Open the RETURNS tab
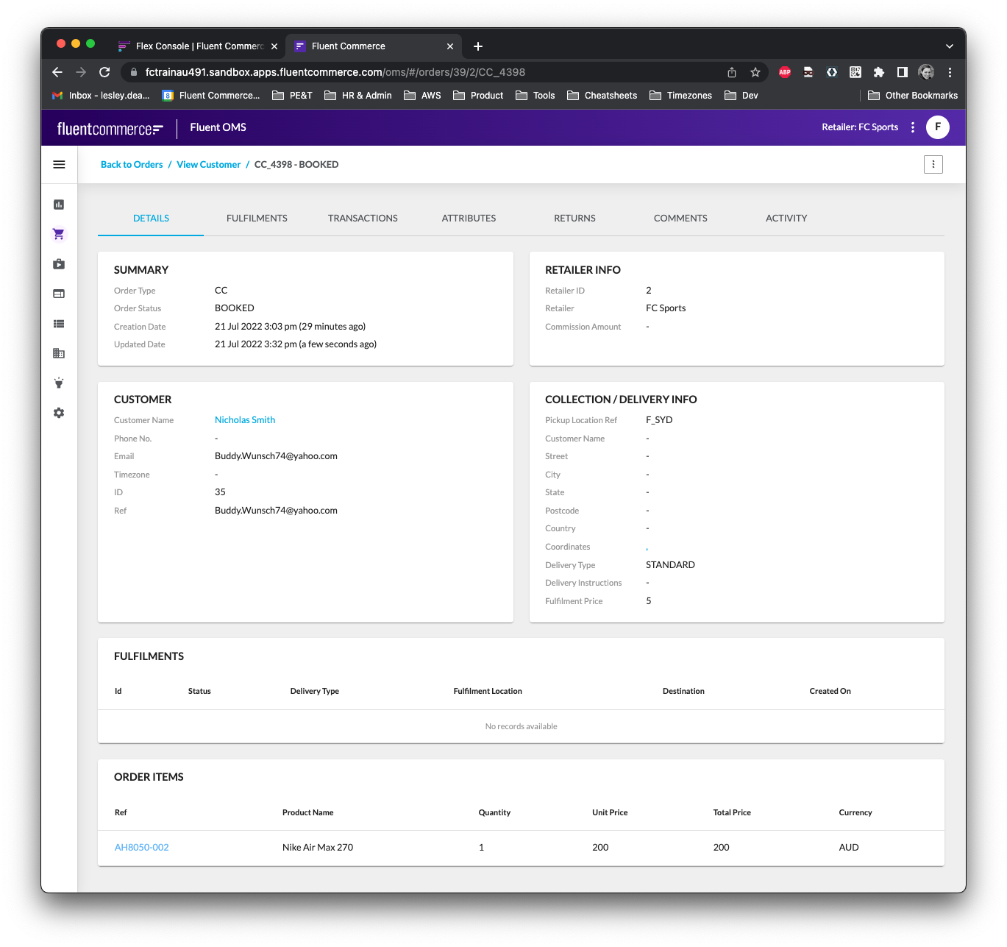 point(574,219)
